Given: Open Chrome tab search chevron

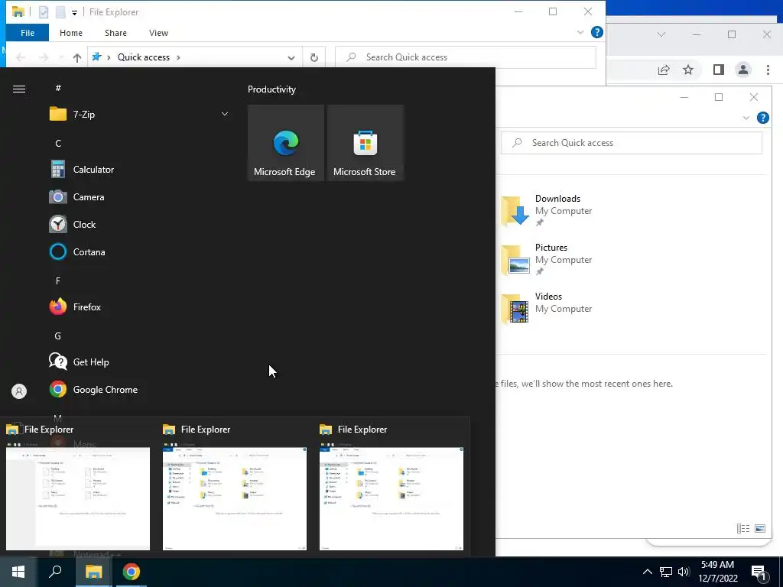Looking at the screenshot, I should [x=661, y=34].
